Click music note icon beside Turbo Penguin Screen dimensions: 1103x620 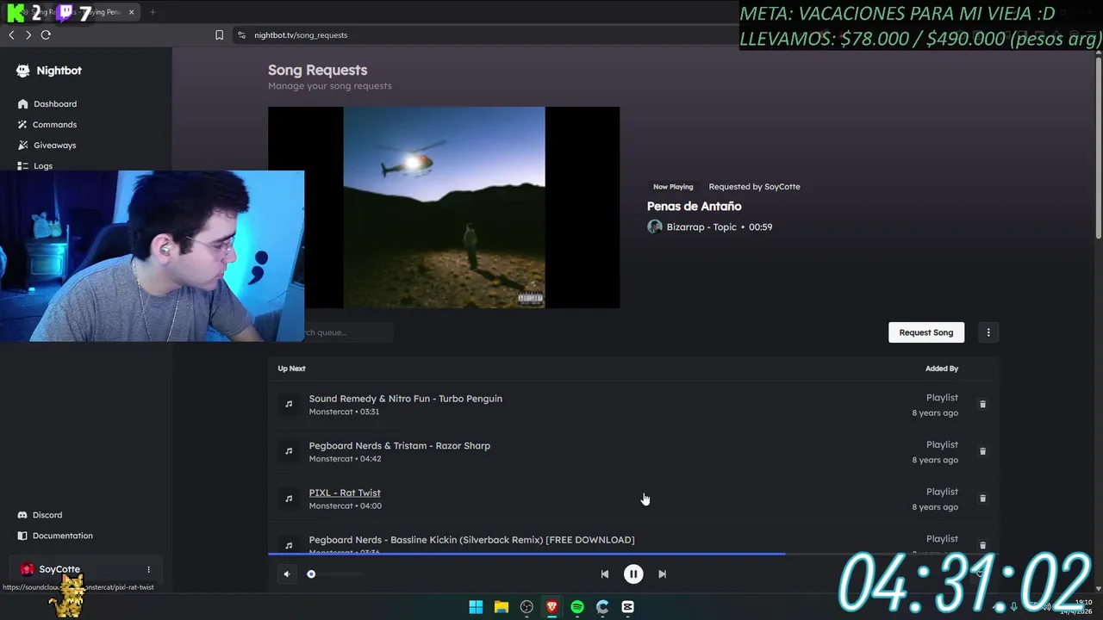289,404
